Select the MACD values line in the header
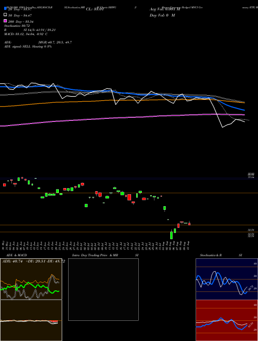This screenshot has height=341, width=258. click(x=26, y=34)
